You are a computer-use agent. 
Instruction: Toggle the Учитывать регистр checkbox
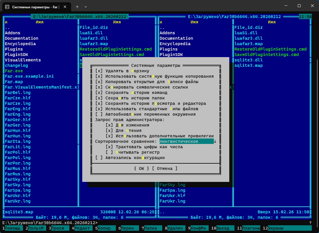point(109,152)
